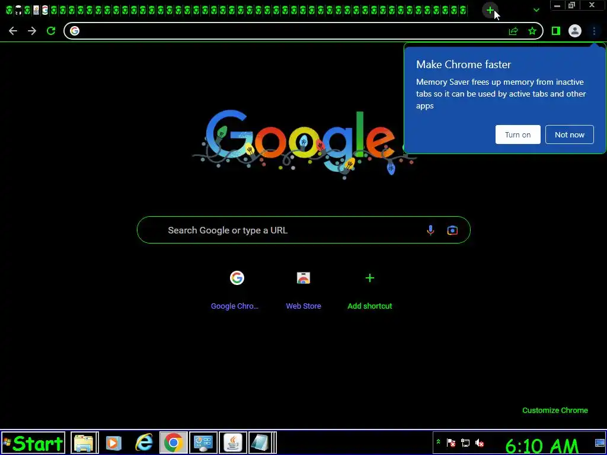Open File Explorer from the taskbar

(x=84, y=443)
